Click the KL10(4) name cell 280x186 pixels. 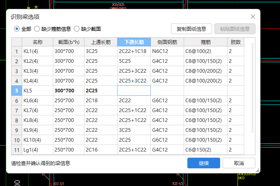click(37, 140)
